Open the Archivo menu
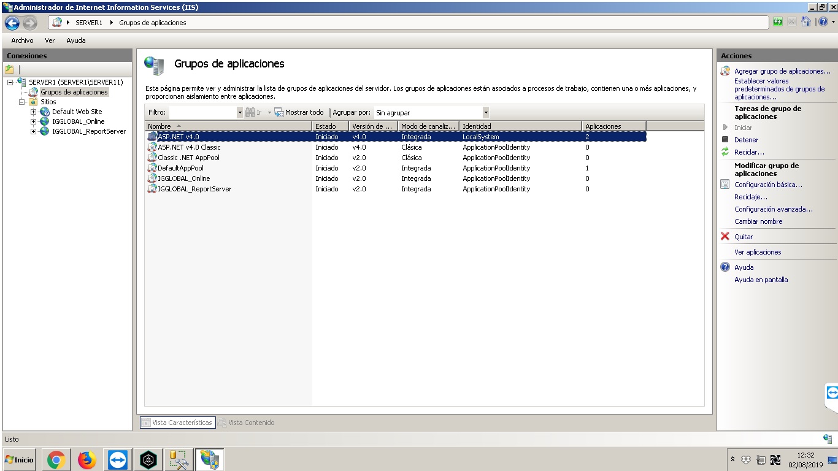838x471 pixels. pos(22,40)
